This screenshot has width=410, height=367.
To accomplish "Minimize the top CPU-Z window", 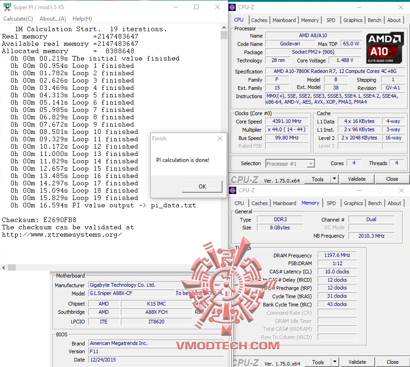I will click(x=359, y=7).
